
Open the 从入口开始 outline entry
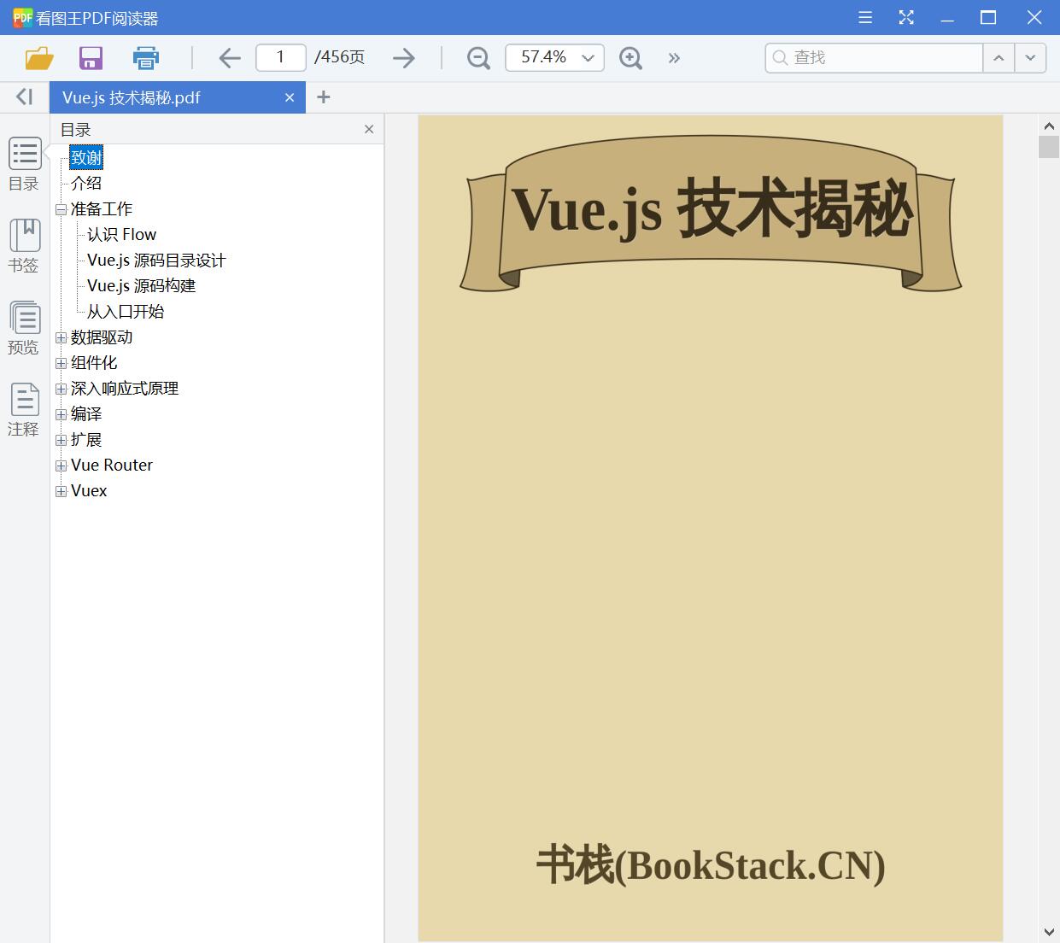point(126,311)
